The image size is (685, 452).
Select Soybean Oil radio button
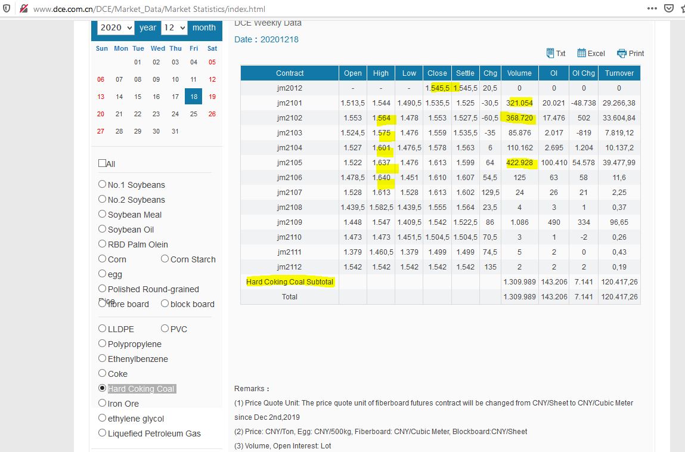click(102, 228)
